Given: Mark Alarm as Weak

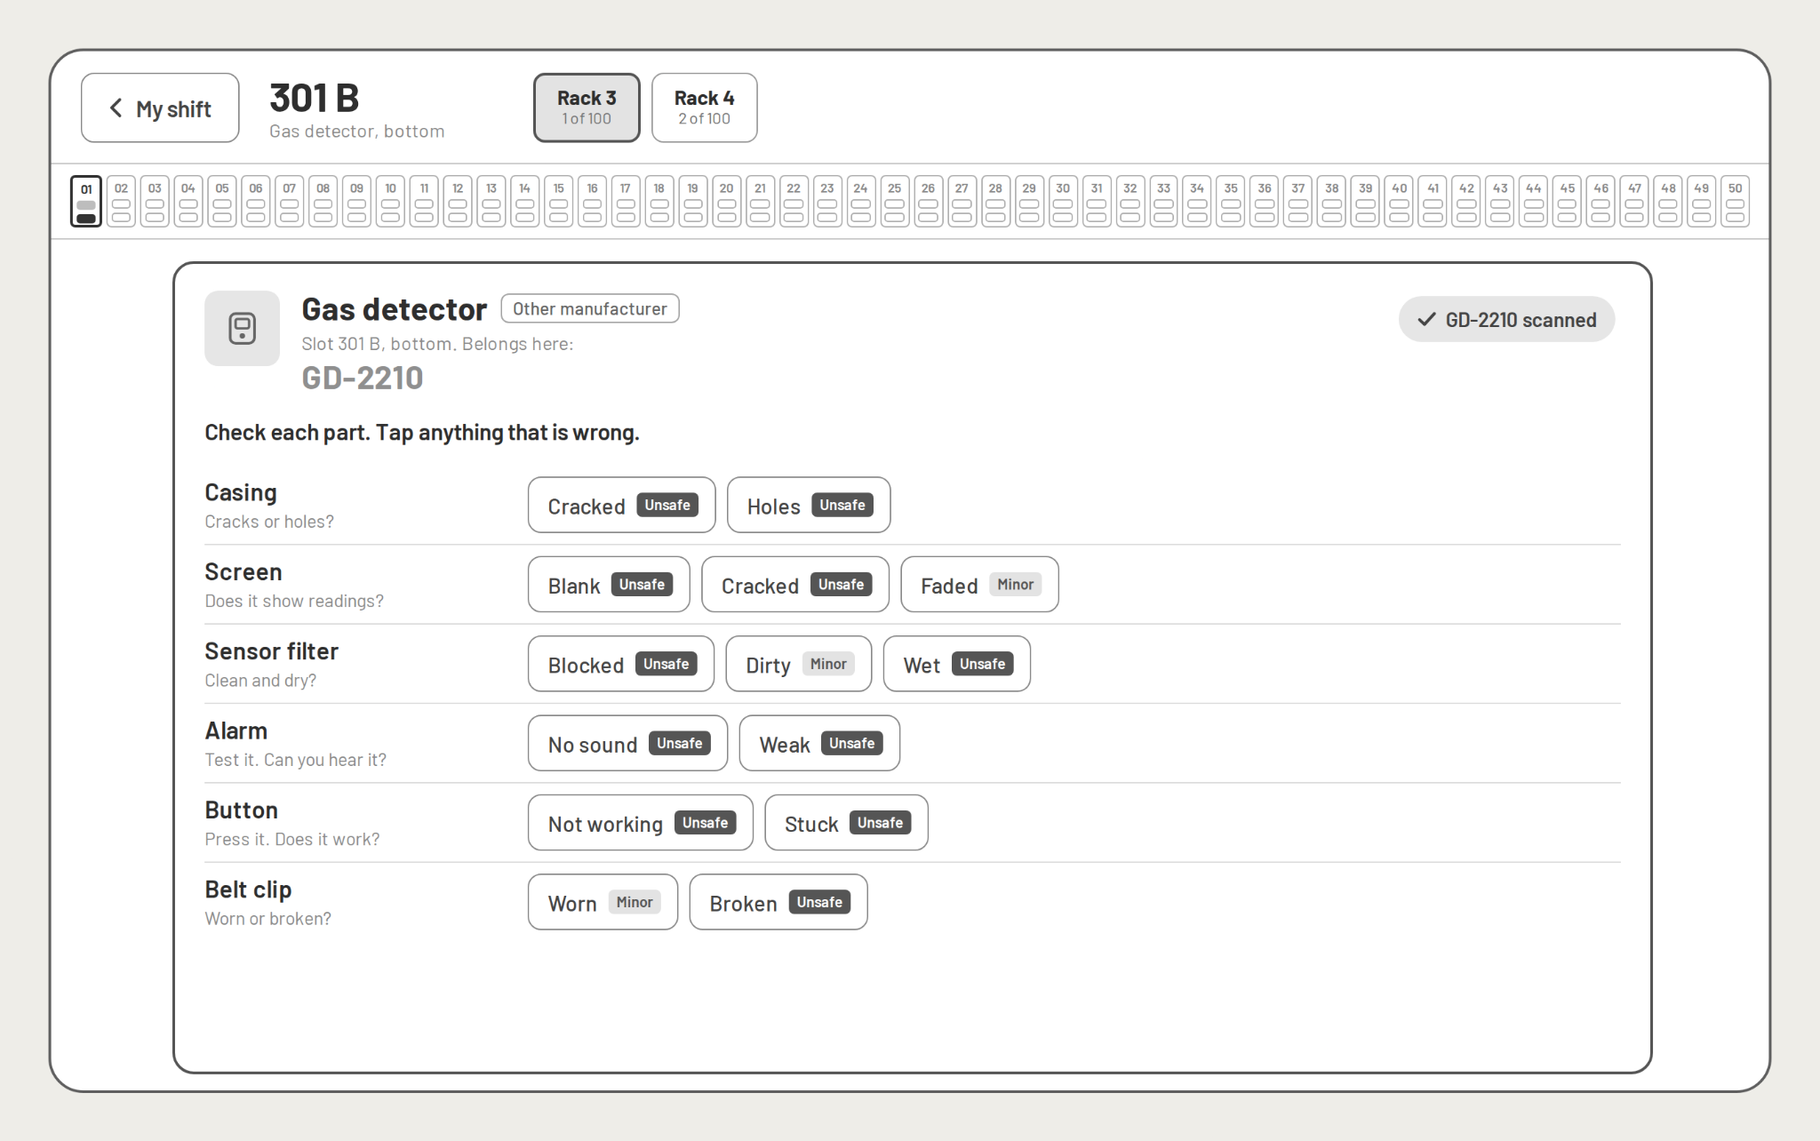Looking at the screenshot, I should pyautogui.click(x=819, y=743).
